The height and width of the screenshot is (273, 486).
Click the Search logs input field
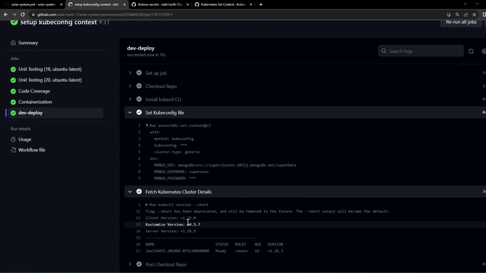[x=424, y=51]
